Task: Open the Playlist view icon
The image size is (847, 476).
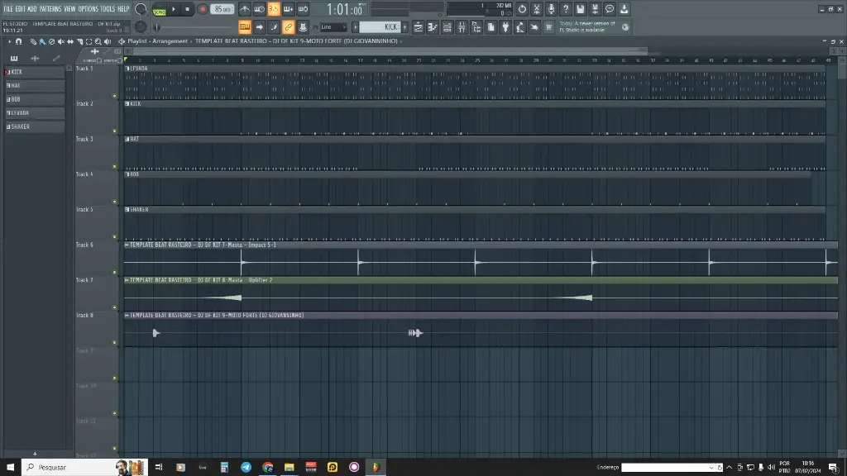Action: coord(418,27)
